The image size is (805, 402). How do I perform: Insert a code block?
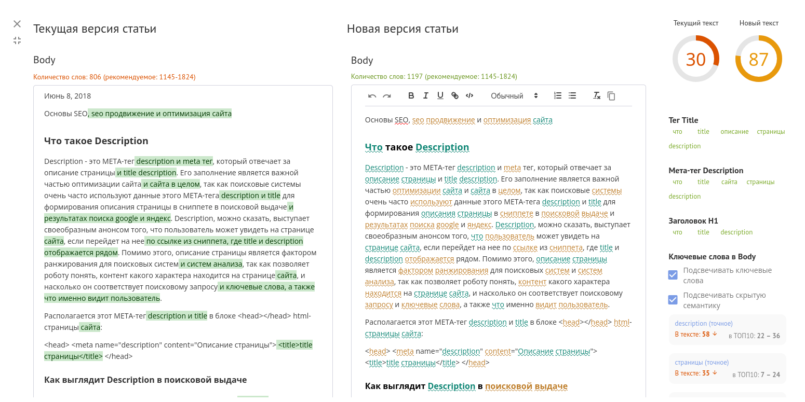[x=469, y=95]
